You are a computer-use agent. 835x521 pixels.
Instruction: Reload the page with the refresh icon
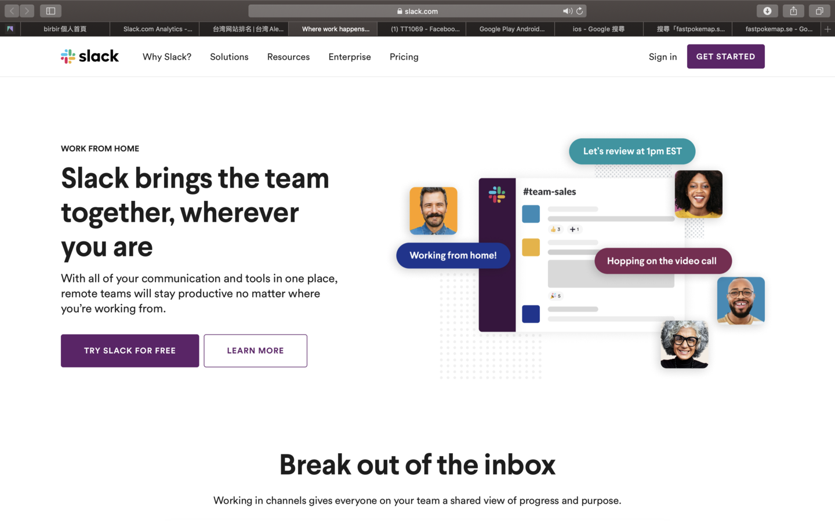579,11
